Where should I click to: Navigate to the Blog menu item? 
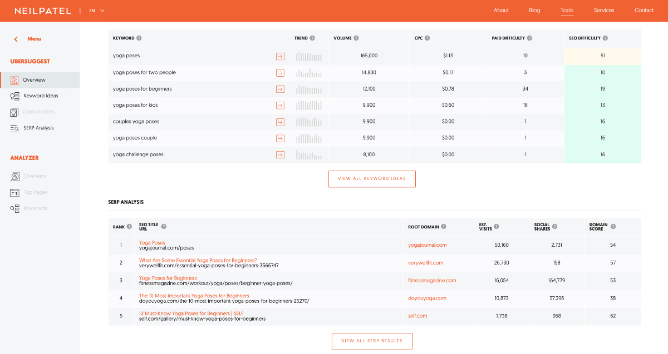(x=534, y=10)
